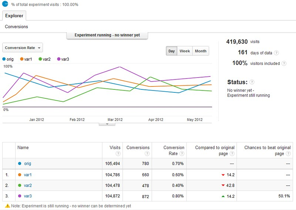Select the Conversions sub-tab

coord(16,27)
